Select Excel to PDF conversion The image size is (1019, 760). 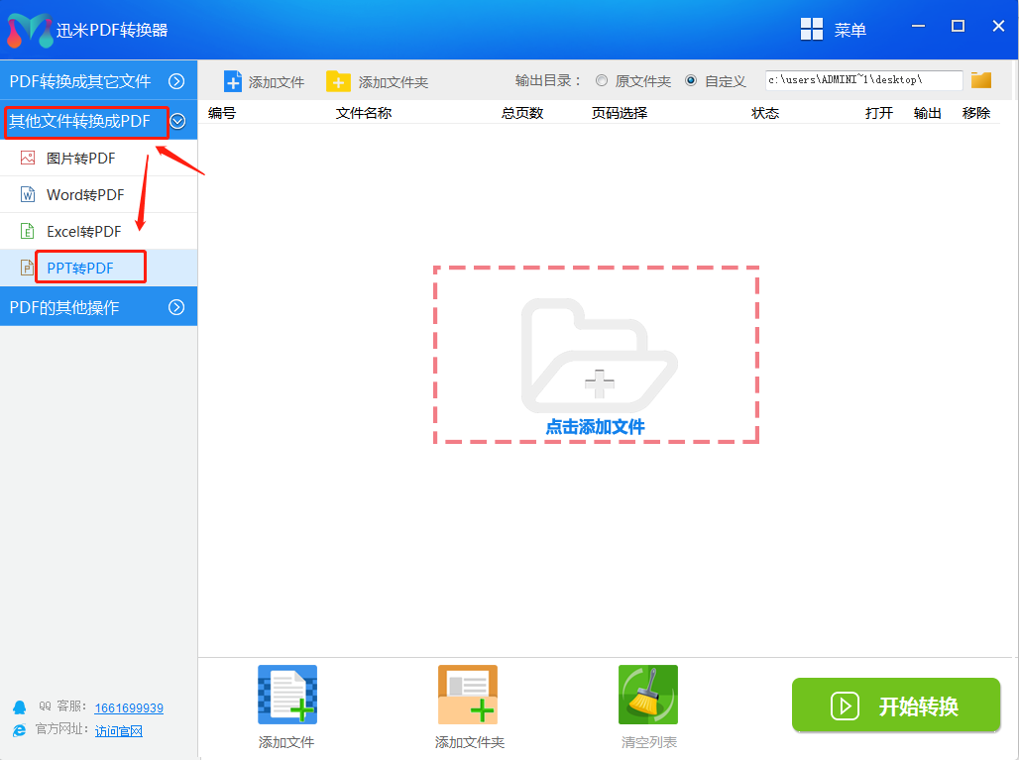pos(83,231)
